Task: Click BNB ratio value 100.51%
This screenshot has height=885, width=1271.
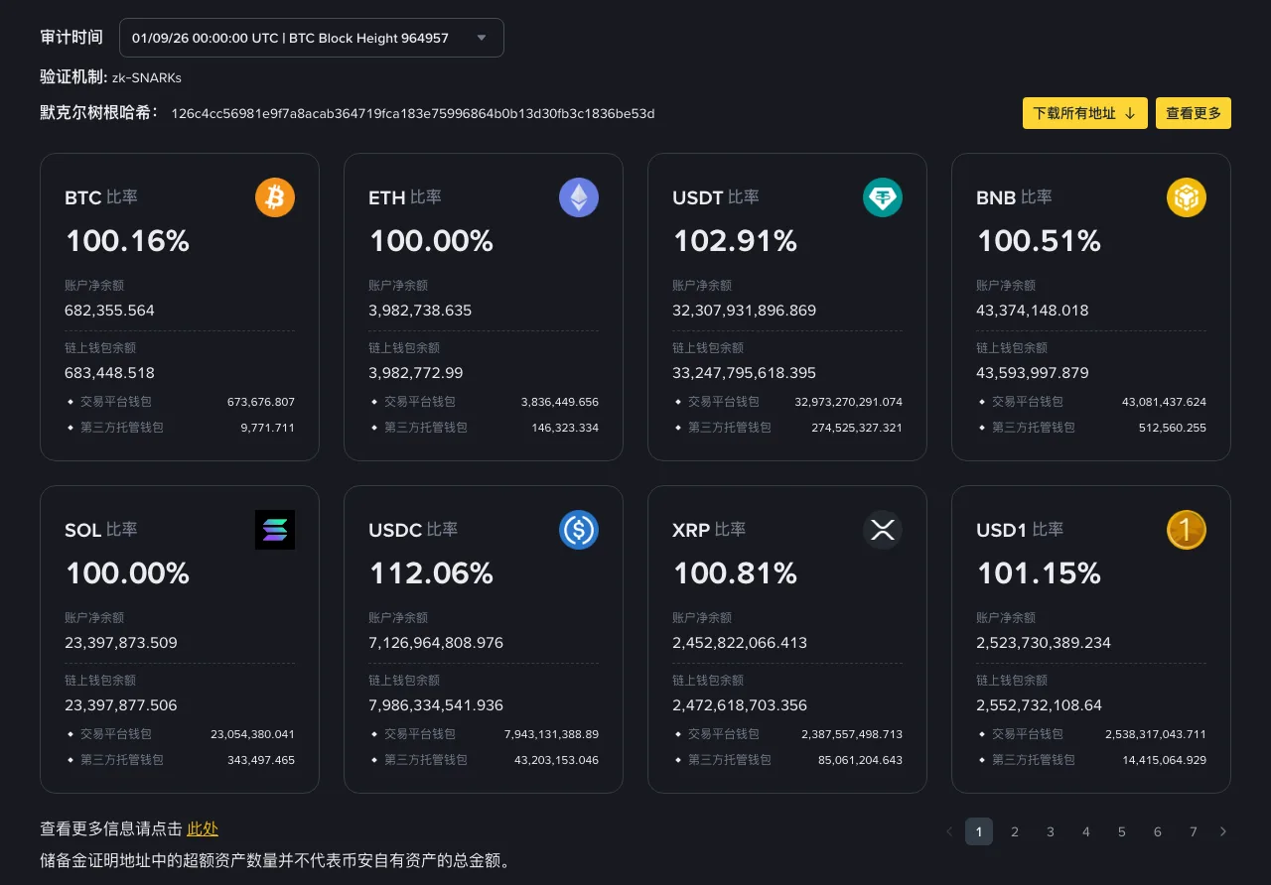Action: pos(1039,241)
